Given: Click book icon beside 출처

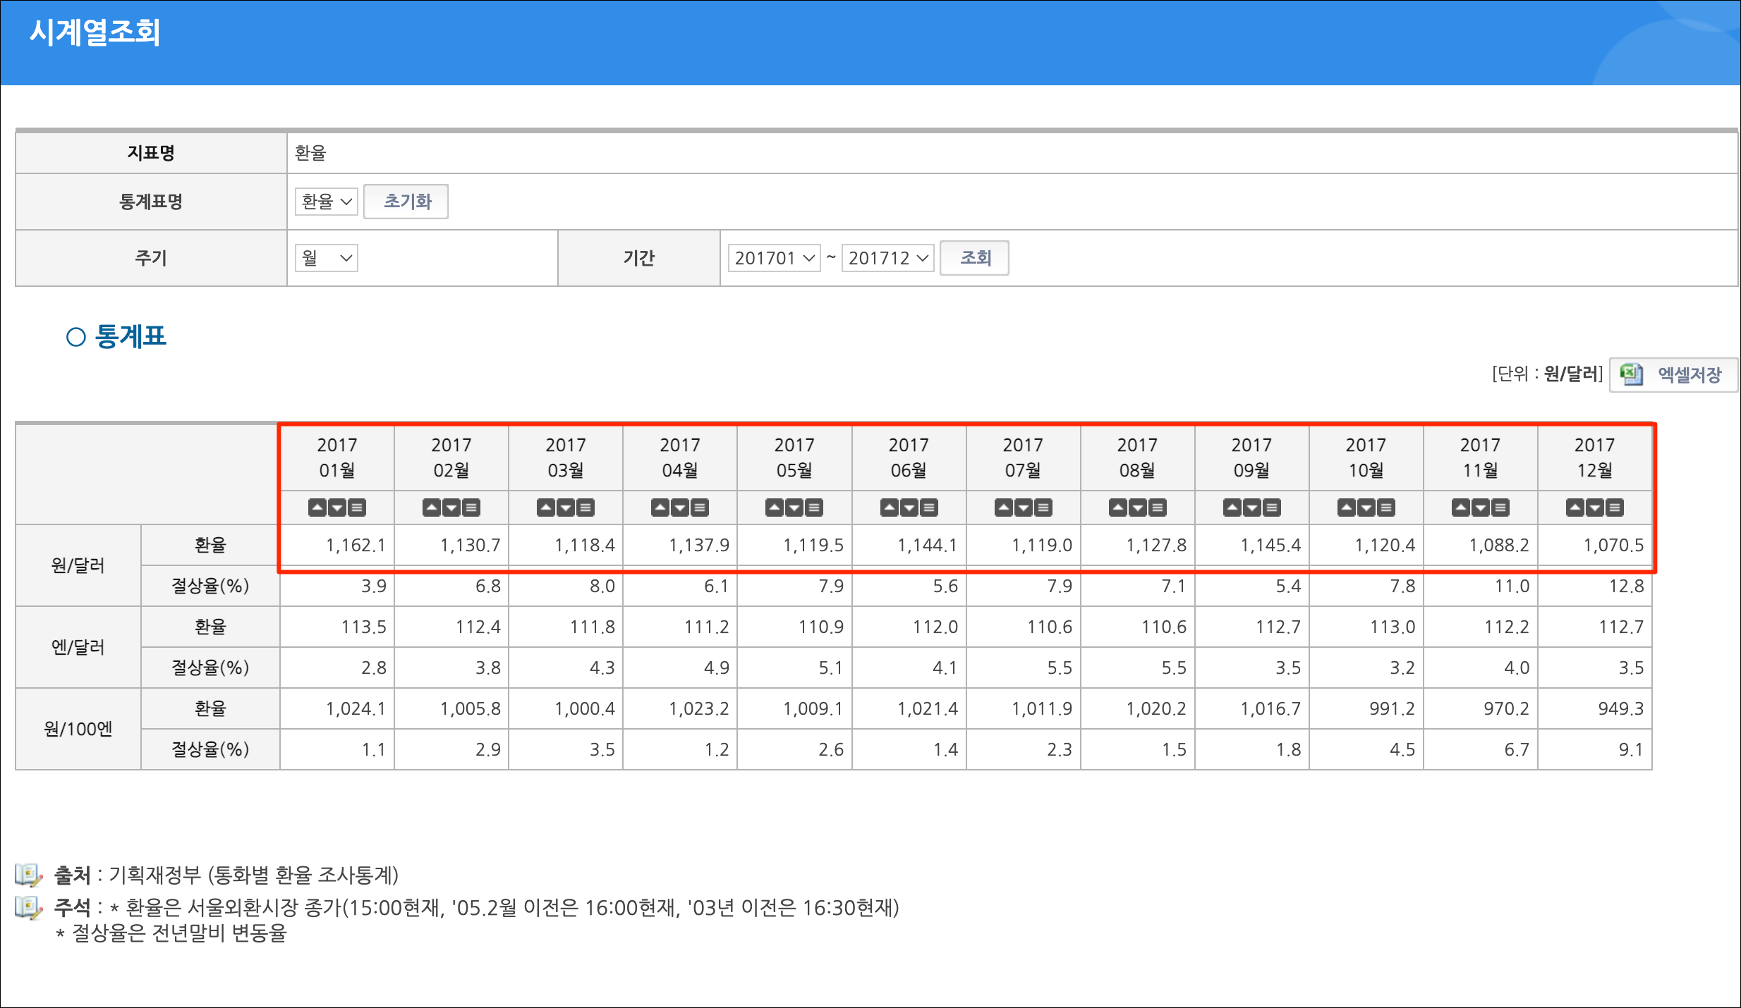Looking at the screenshot, I should tap(28, 875).
